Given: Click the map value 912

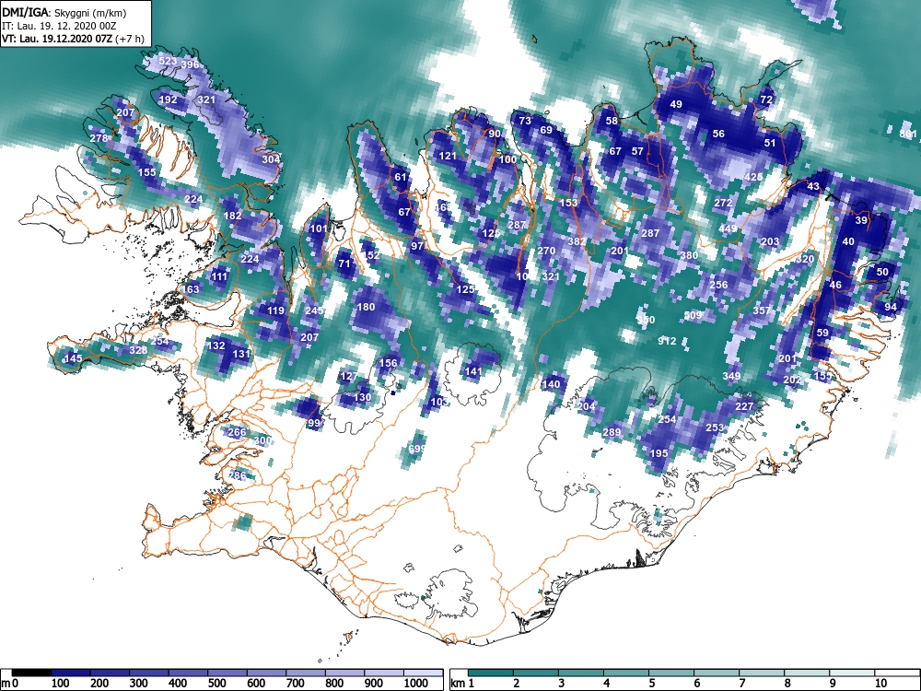Looking at the screenshot, I should pyautogui.click(x=667, y=341).
